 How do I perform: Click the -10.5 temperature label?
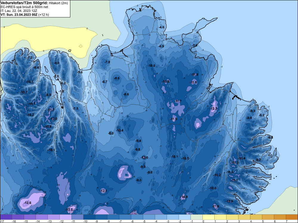(x=185, y=158)
